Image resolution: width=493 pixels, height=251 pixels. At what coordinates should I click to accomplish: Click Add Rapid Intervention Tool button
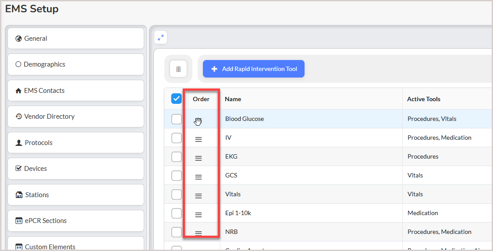(x=254, y=69)
